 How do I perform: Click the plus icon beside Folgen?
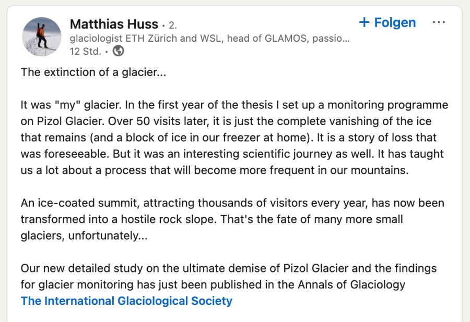point(364,22)
